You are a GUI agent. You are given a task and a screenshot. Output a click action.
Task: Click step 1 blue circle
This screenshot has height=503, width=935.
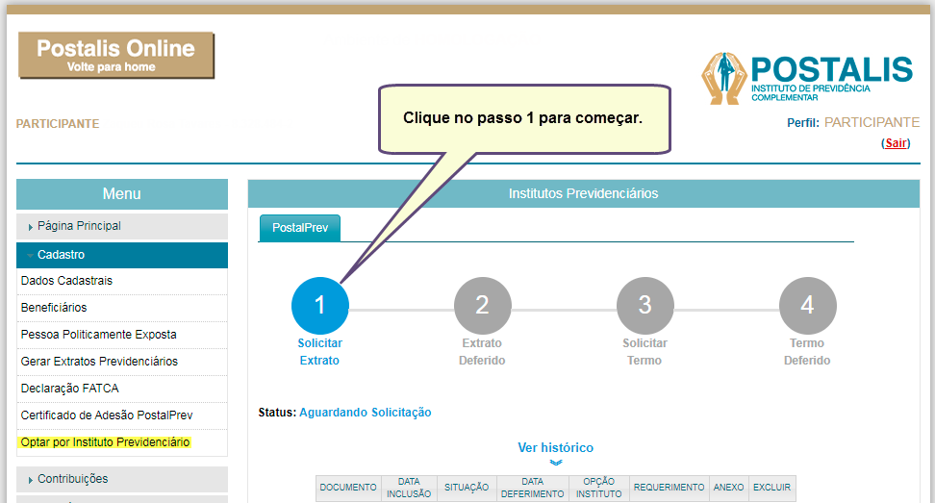pos(319,305)
